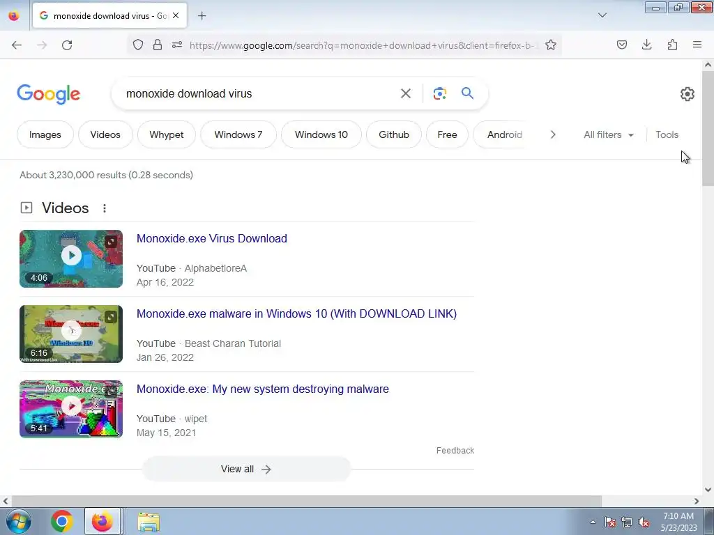Screen dimensions: 714x535
Task: Expand the list all tabs chevron
Action: coord(602,15)
